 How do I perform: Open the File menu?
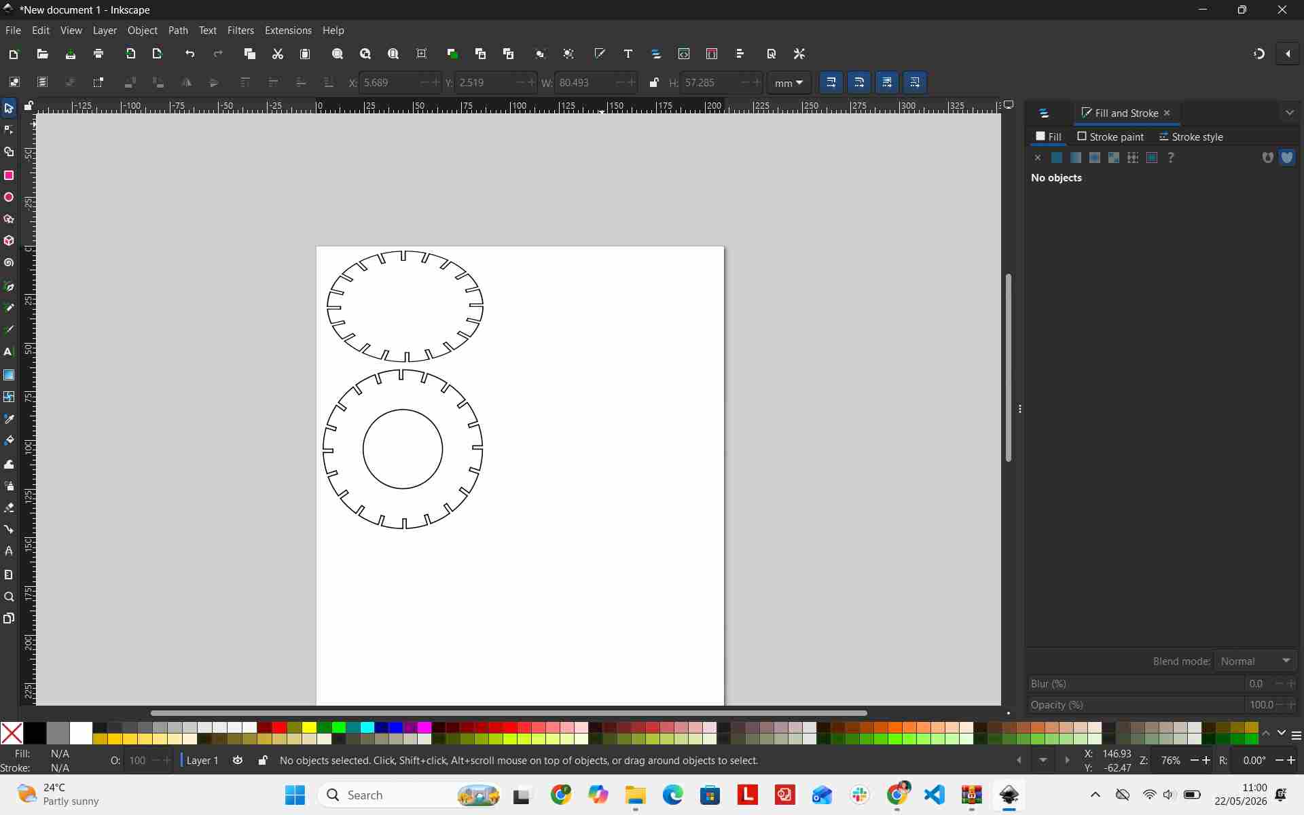click(13, 31)
